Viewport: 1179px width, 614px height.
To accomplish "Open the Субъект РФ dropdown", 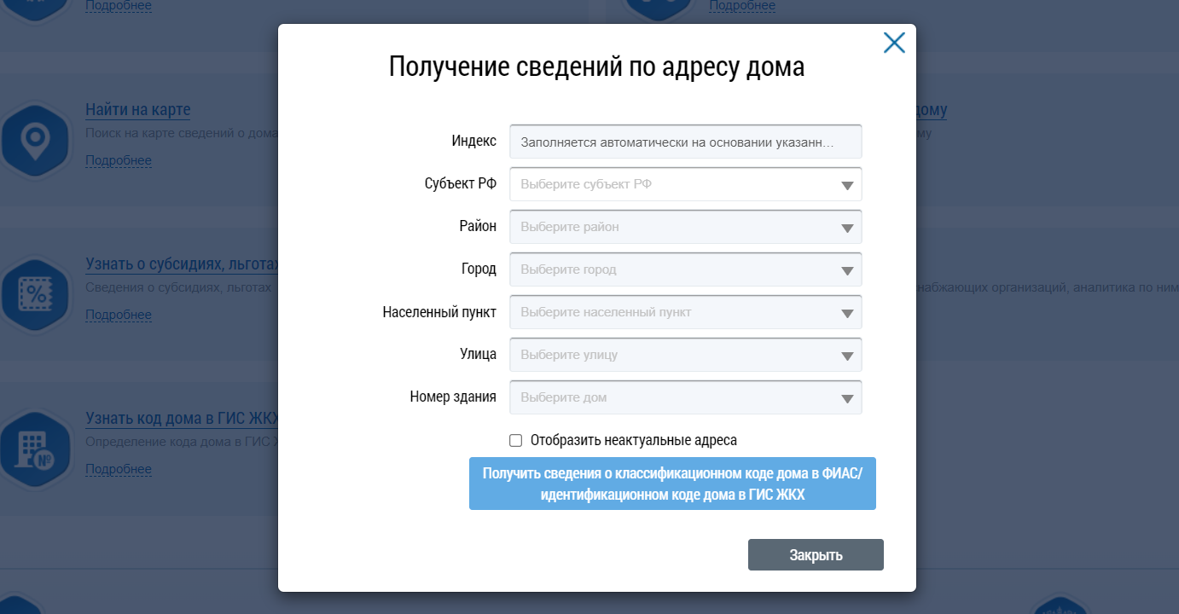I will [x=686, y=184].
